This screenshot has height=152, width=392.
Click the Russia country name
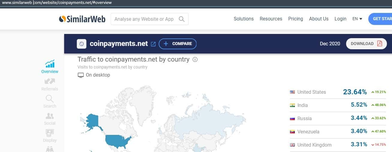(x=304, y=119)
